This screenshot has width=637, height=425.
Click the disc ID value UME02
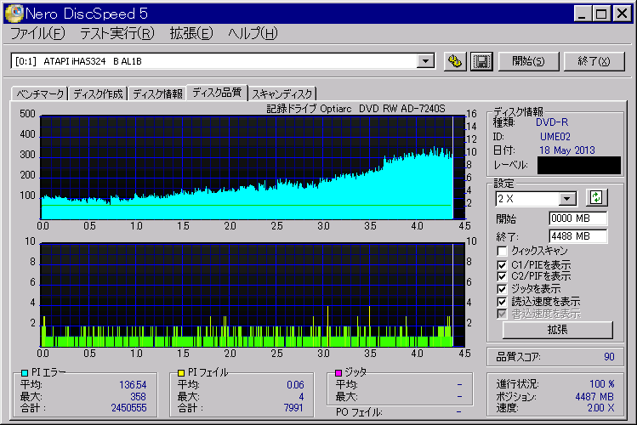555,137
